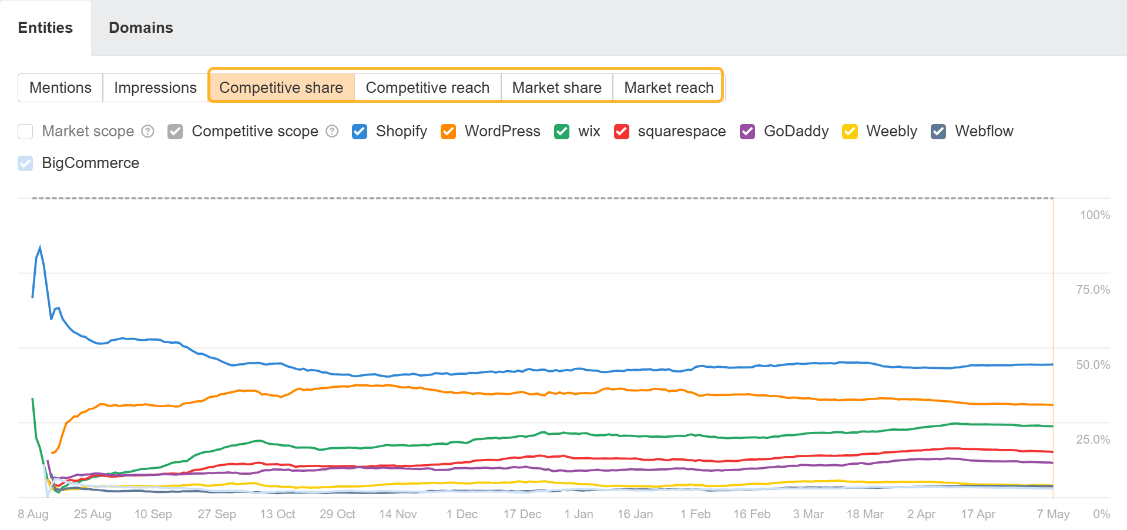This screenshot has height=530, width=1127.
Task: Uncheck the Competitive scope checkbox
Action: pyautogui.click(x=175, y=131)
